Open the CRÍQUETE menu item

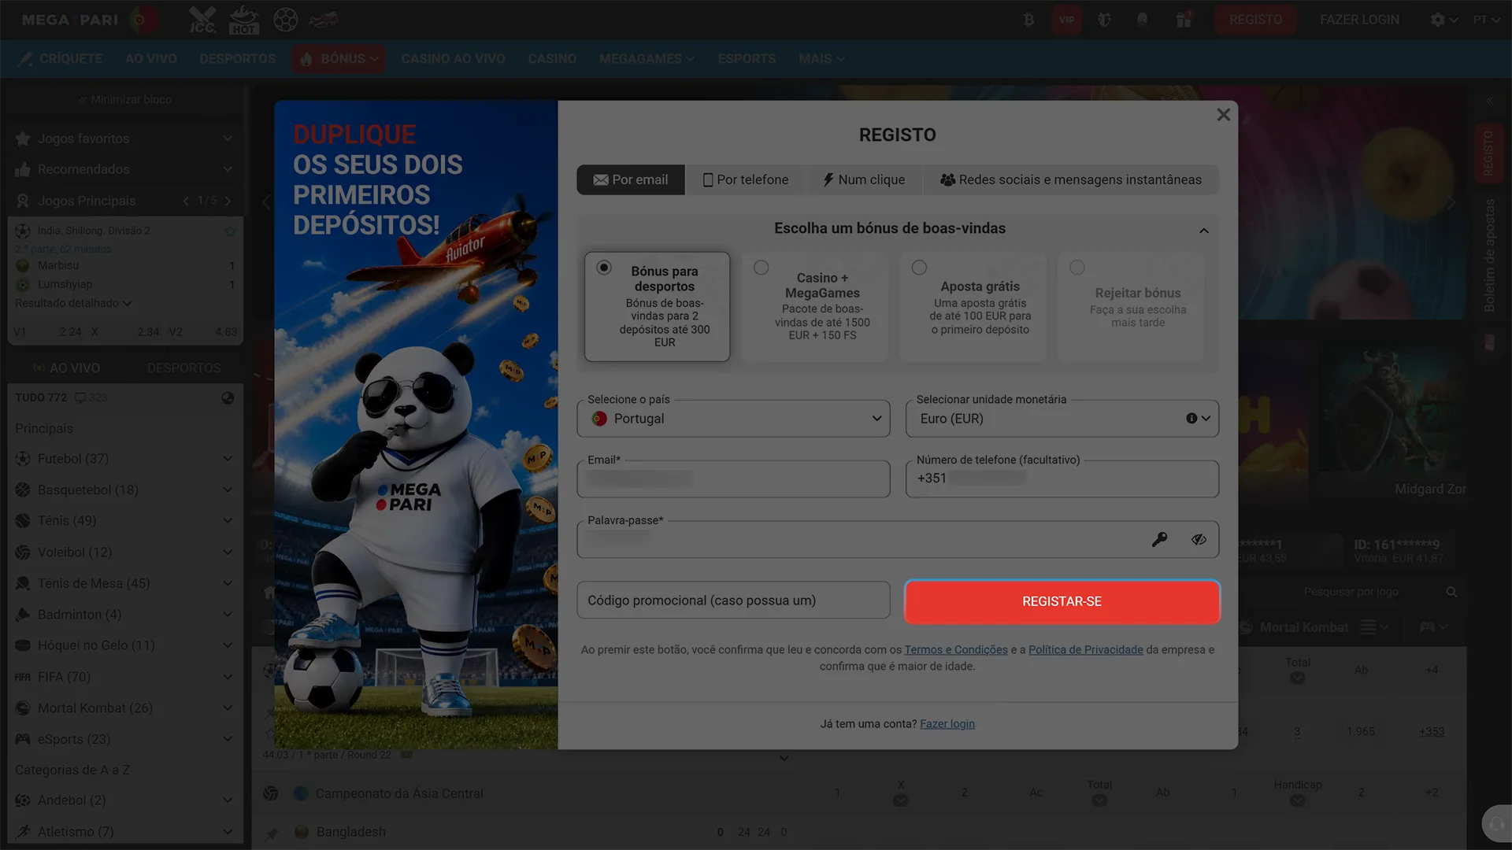(61, 59)
